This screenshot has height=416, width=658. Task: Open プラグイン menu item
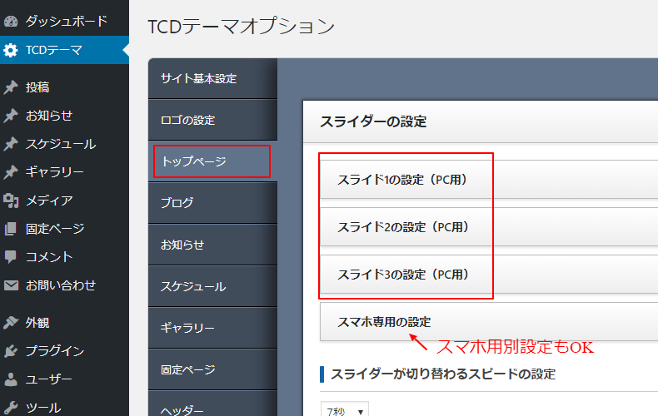[x=65, y=350]
